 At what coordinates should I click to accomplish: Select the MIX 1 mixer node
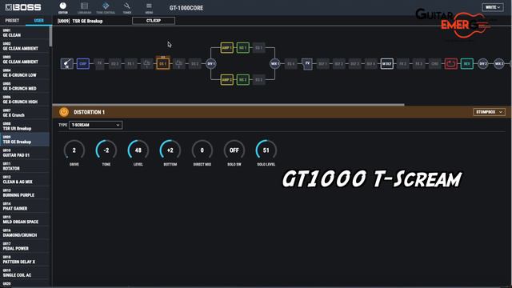(x=275, y=64)
